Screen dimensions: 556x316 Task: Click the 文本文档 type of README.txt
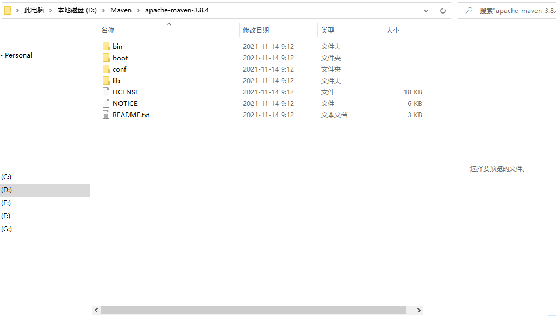(334, 115)
